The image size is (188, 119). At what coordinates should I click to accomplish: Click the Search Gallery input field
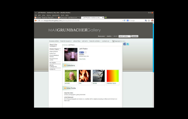pyautogui.click(x=124, y=36)
